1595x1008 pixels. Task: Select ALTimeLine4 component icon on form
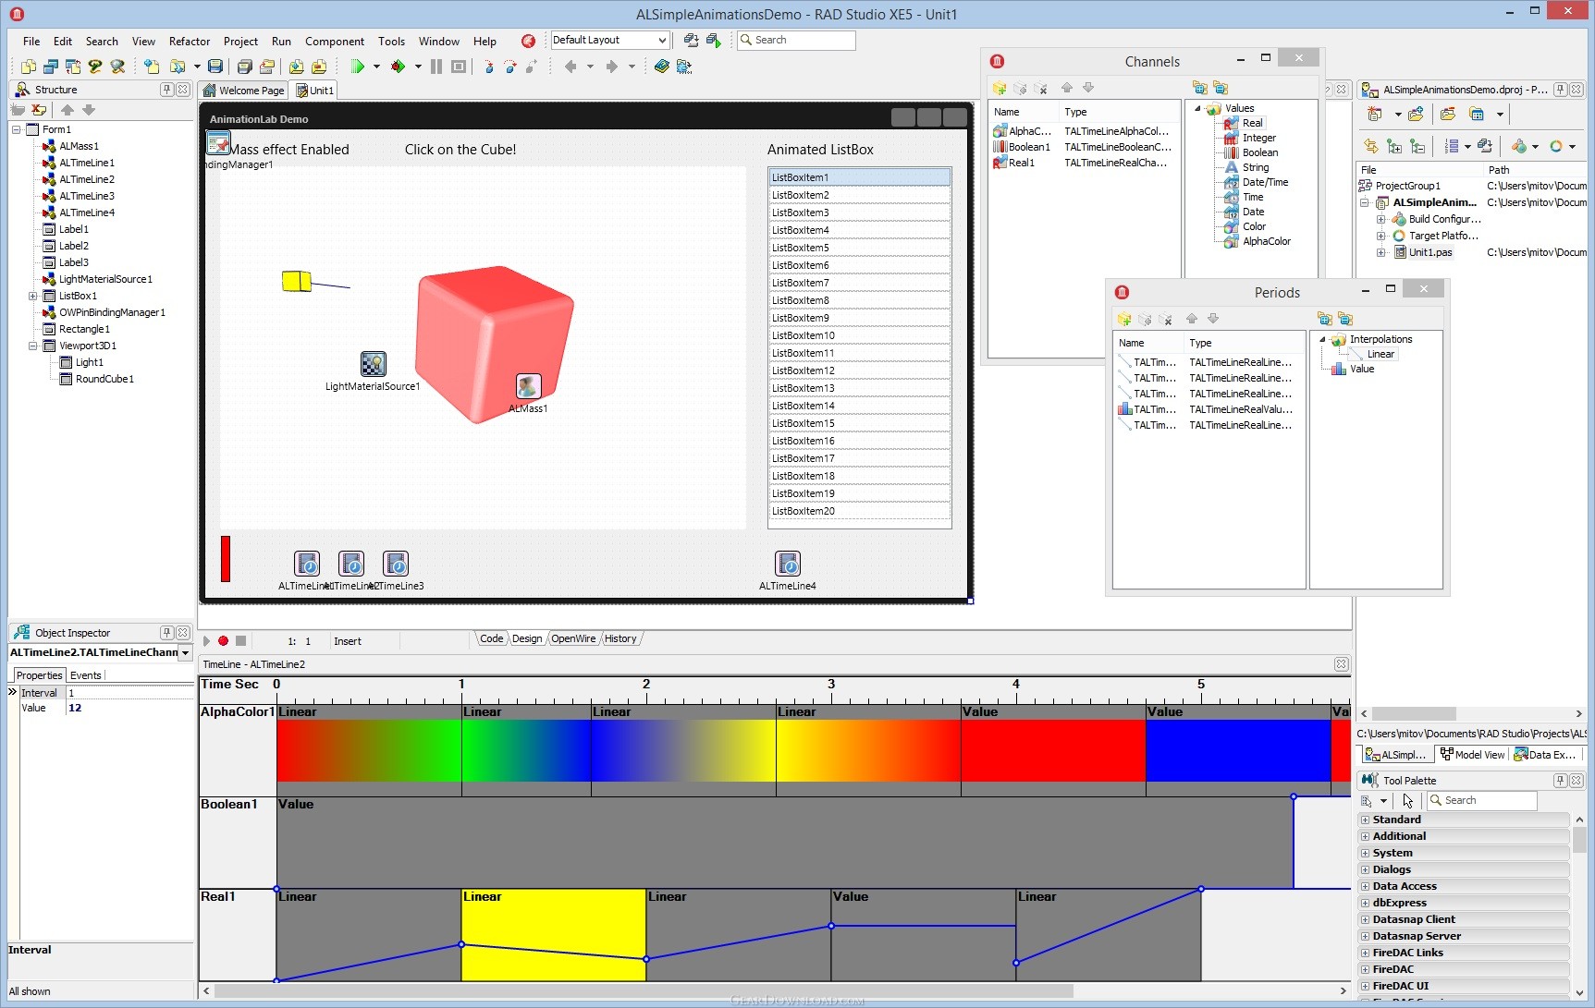pyautogui.click(x=788, y=564)
